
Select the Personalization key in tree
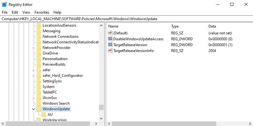click(55, 59)
